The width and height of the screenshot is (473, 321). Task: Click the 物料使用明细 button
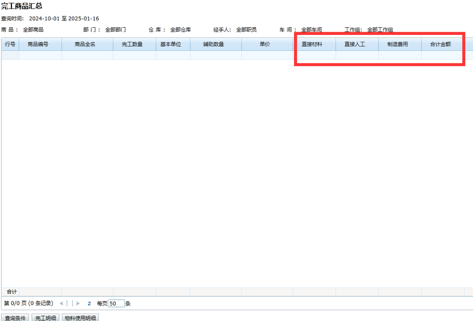click(80, 317)
